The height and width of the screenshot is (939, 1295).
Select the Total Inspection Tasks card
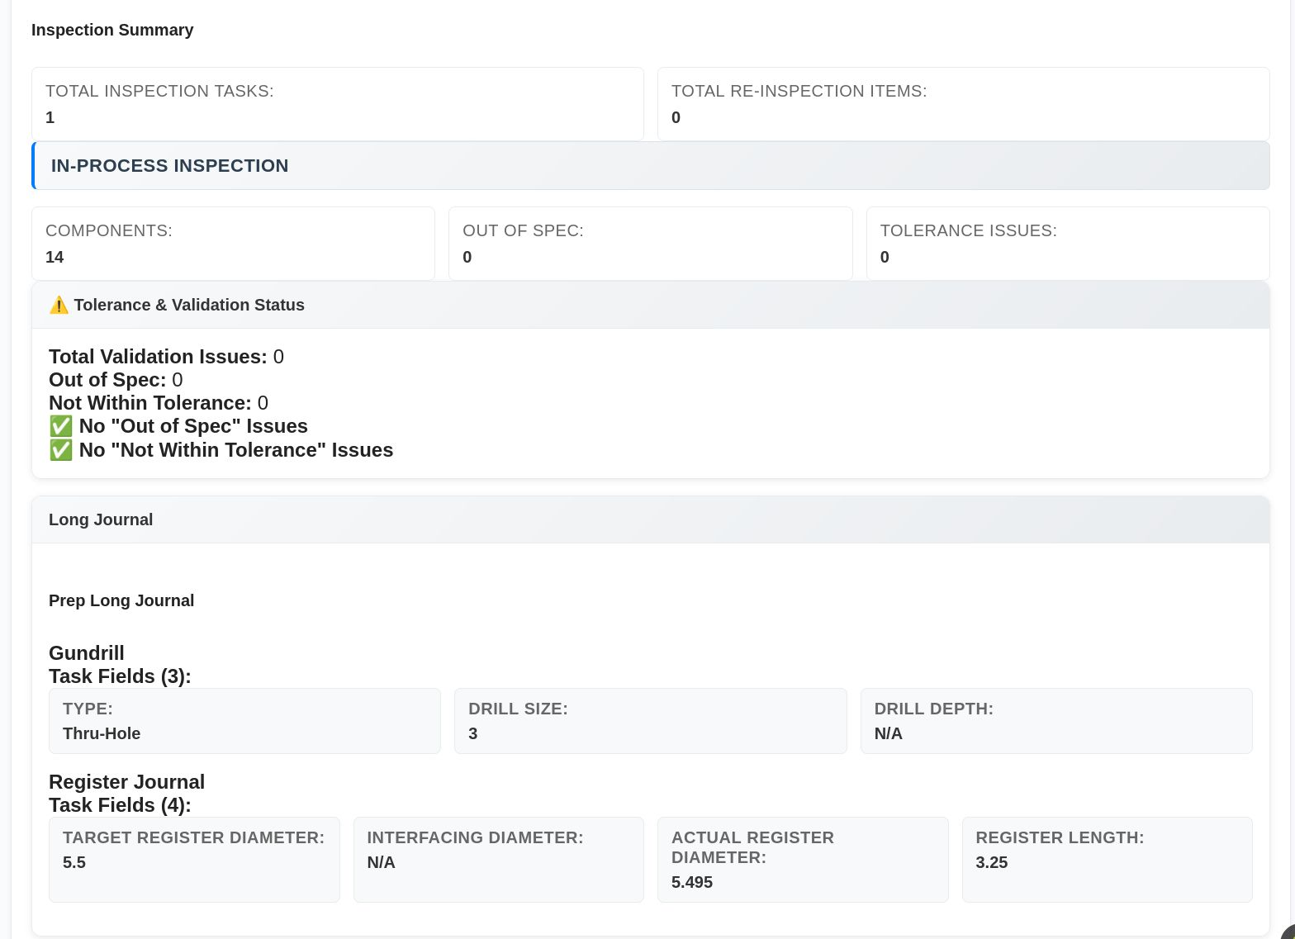(x=337, y=104)
